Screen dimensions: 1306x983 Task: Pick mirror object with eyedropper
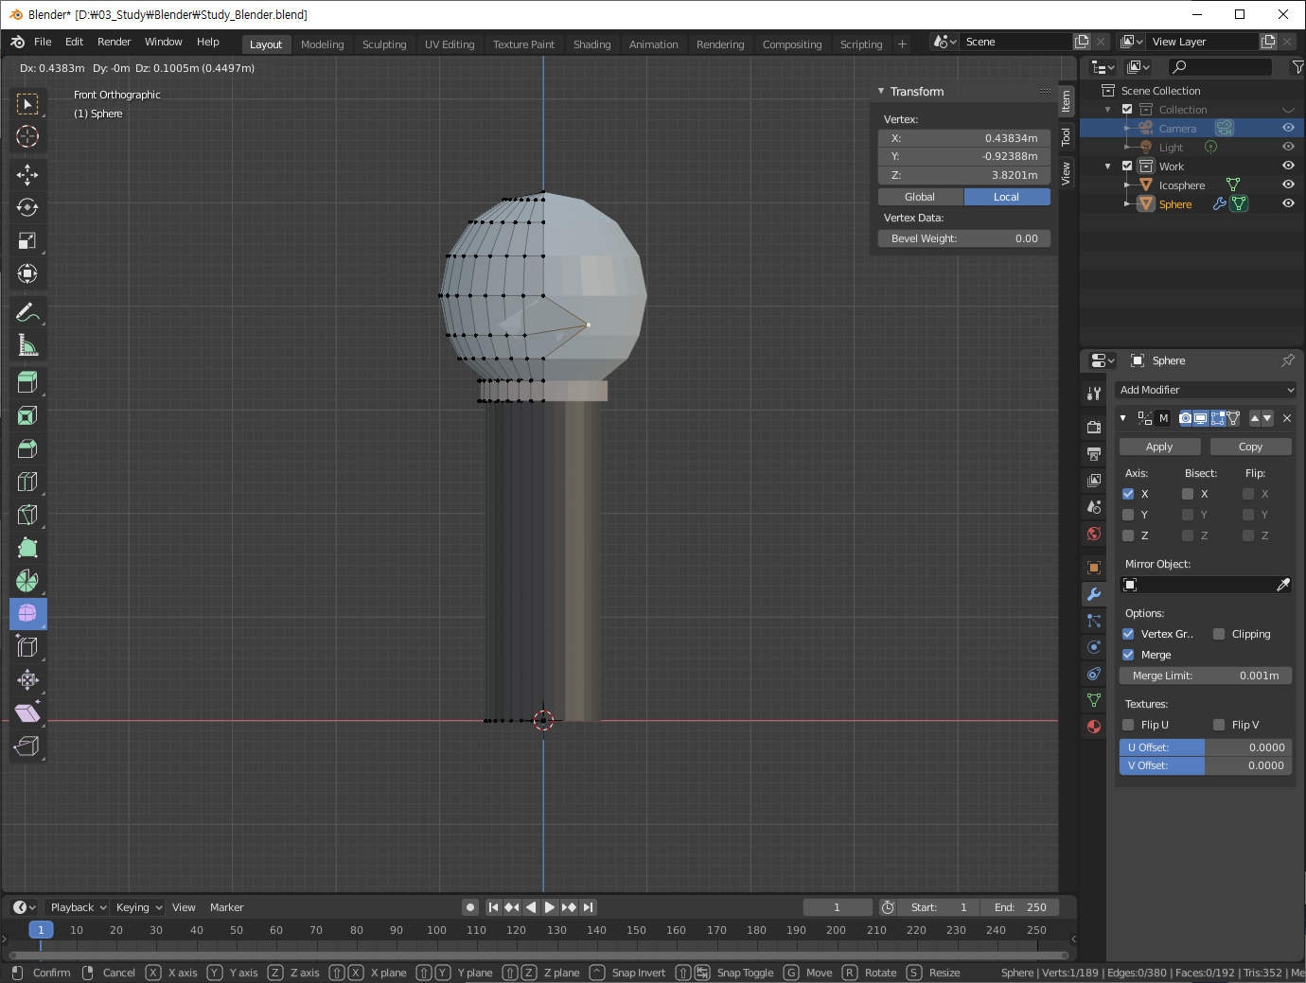point(1282,585)
